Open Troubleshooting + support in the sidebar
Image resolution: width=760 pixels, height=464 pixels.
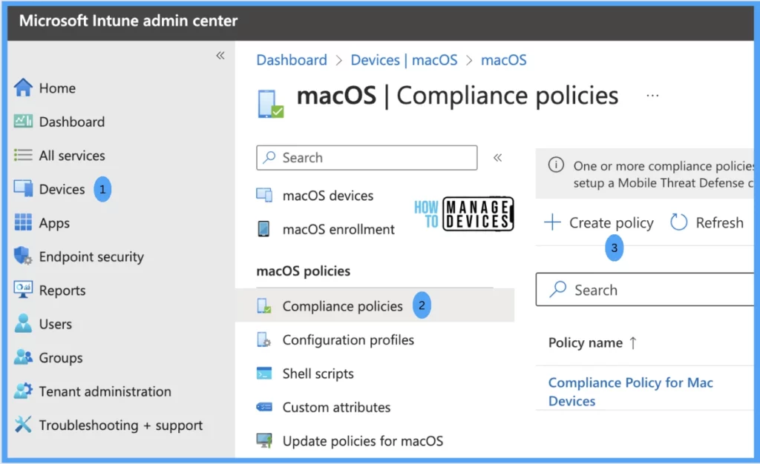click(121, 425)
